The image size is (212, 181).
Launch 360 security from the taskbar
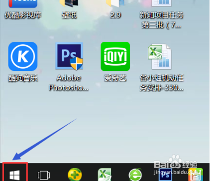(75, 175)
